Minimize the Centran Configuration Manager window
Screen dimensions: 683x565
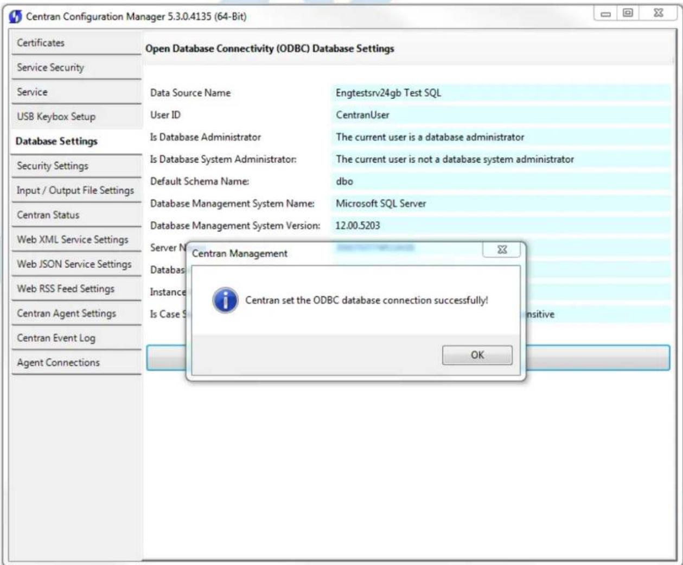pyautogui.click(x=605, y=14)
